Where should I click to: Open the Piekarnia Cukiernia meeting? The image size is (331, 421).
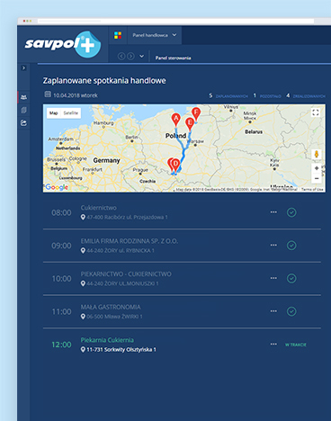(x=107, y=340)
